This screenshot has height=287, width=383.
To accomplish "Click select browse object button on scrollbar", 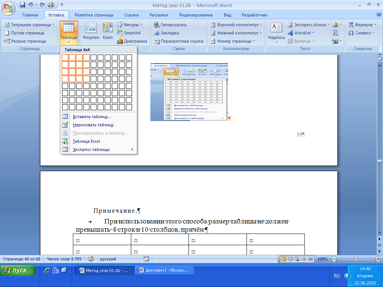I will click(379, 245).
